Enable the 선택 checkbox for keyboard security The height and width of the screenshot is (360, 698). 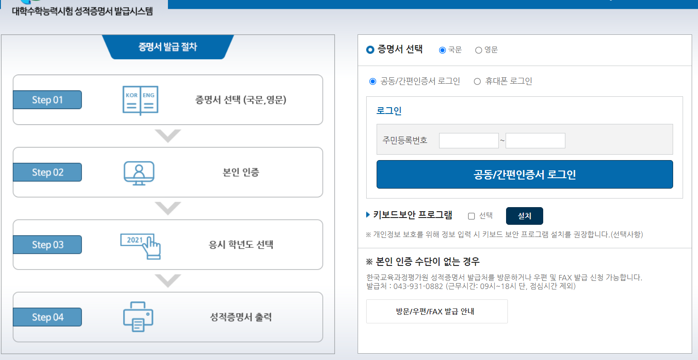[x=471, y=216]
